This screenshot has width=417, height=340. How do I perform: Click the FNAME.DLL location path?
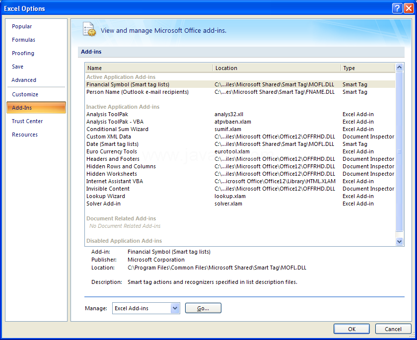pos(275,92)
